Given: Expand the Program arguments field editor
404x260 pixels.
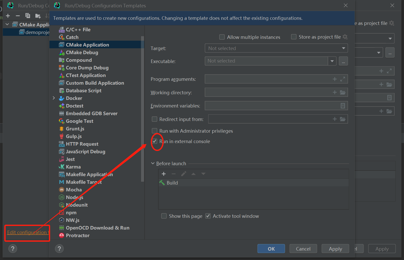Looking at the screenshot, I should tap(343, 79).
